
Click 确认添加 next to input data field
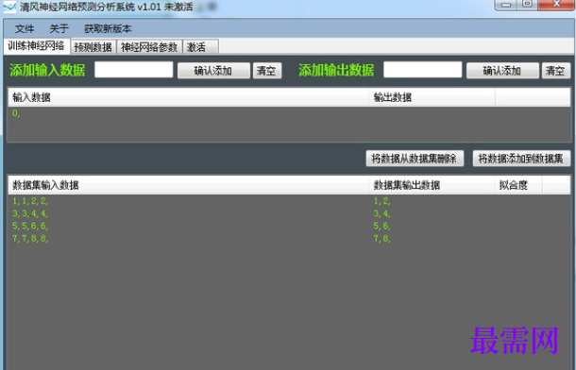pos(213,71)
